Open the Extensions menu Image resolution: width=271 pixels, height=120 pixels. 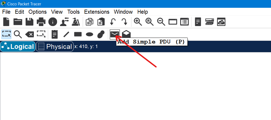pyautogui.click(x=97, y=12)
